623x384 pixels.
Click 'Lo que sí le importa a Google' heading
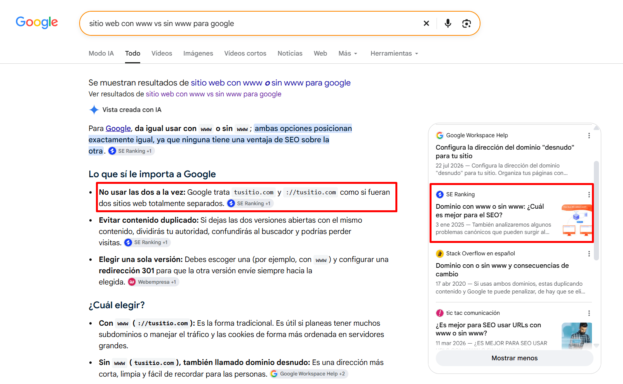point(152,174)
